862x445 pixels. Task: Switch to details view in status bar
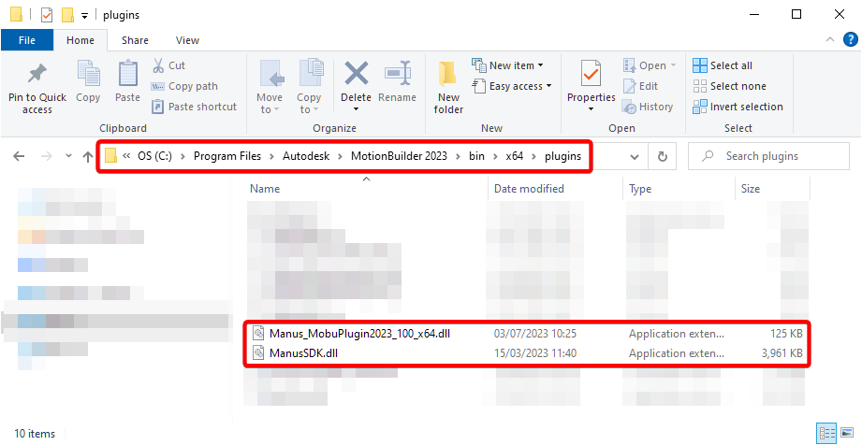tap(826, 434)
